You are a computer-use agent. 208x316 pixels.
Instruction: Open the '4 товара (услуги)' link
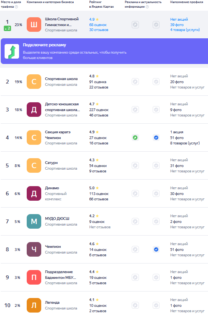(185, 30)
